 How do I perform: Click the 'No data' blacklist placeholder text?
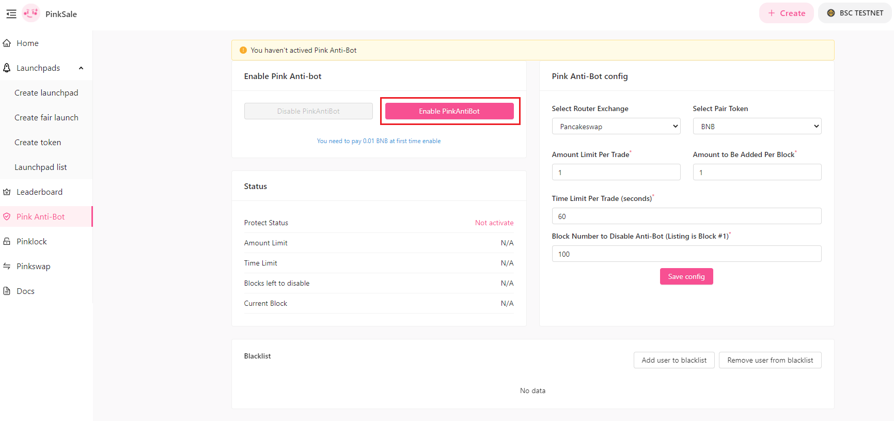pos(532,391)
